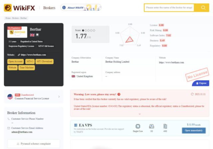Click the WikiFX logo
The width and height of the screenshot is (213, 149).
pos(19,8)
